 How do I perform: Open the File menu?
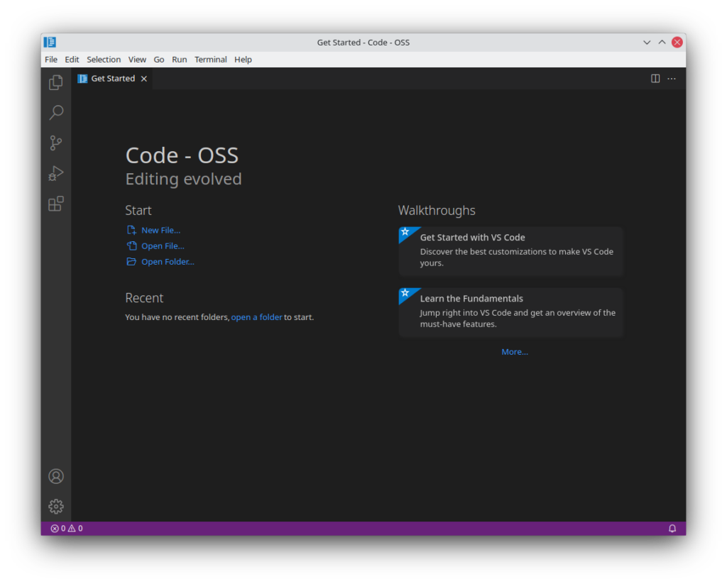(50, 60)
